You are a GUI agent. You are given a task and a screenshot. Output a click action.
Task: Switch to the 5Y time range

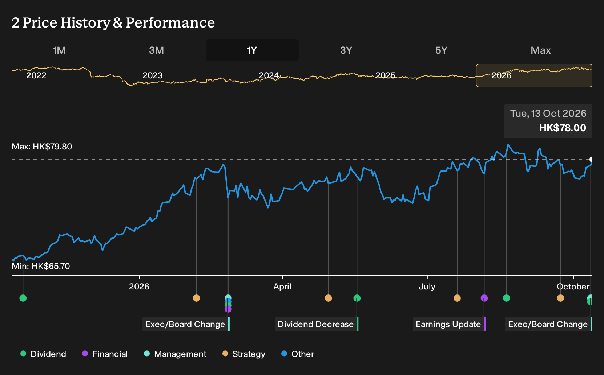[x=441, y=50]
